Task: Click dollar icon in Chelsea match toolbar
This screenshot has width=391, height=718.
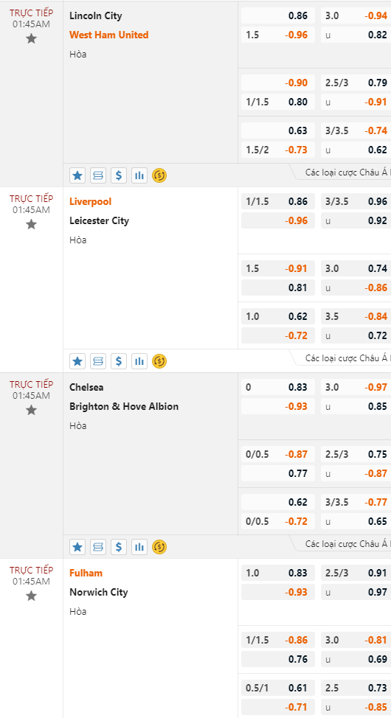Action: coord(119,547)
